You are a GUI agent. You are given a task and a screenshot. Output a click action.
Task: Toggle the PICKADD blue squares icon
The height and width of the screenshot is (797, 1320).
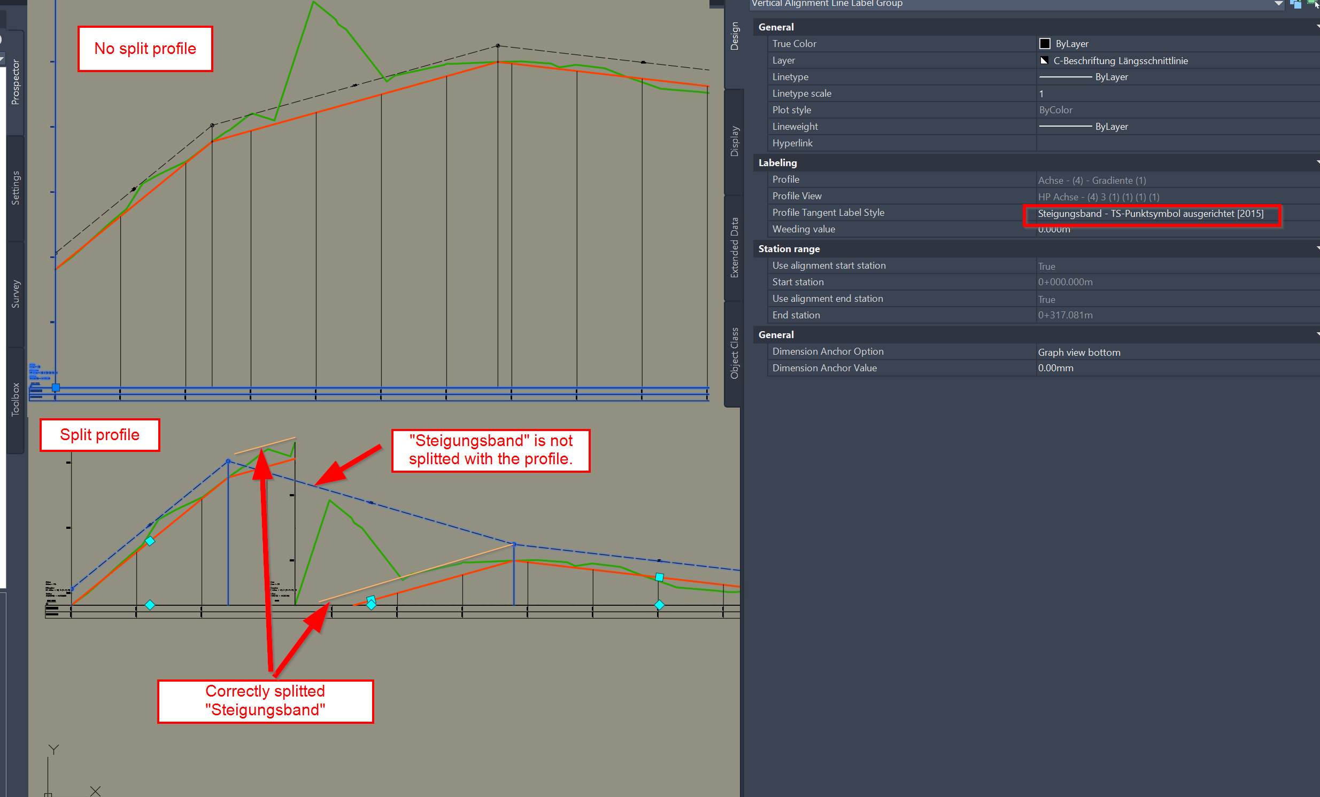pyautogui.click(x=1295, y=4)
